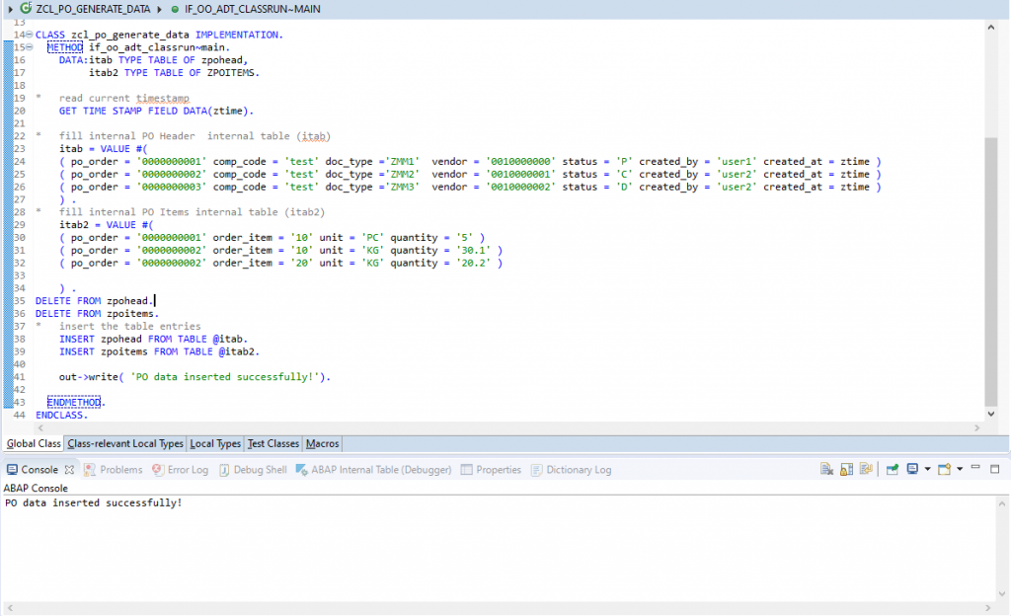Toggle the console scroll lock icon
The height and width of the screenshot is (616, 1011).
[x=846, y=469]
